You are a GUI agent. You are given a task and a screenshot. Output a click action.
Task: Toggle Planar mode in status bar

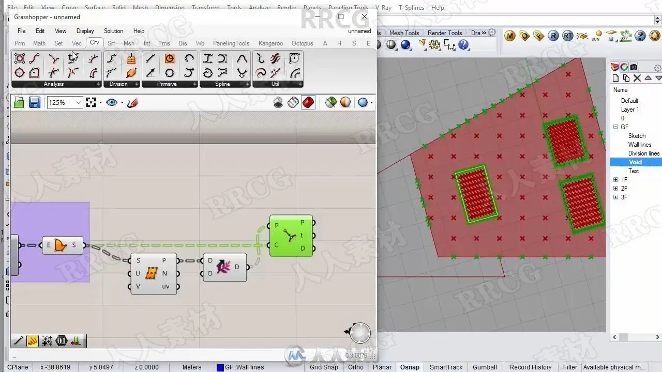click(382, 367)
